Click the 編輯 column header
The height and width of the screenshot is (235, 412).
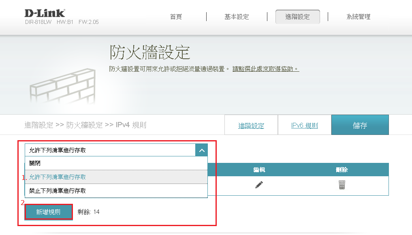click(x=259, y=169)
